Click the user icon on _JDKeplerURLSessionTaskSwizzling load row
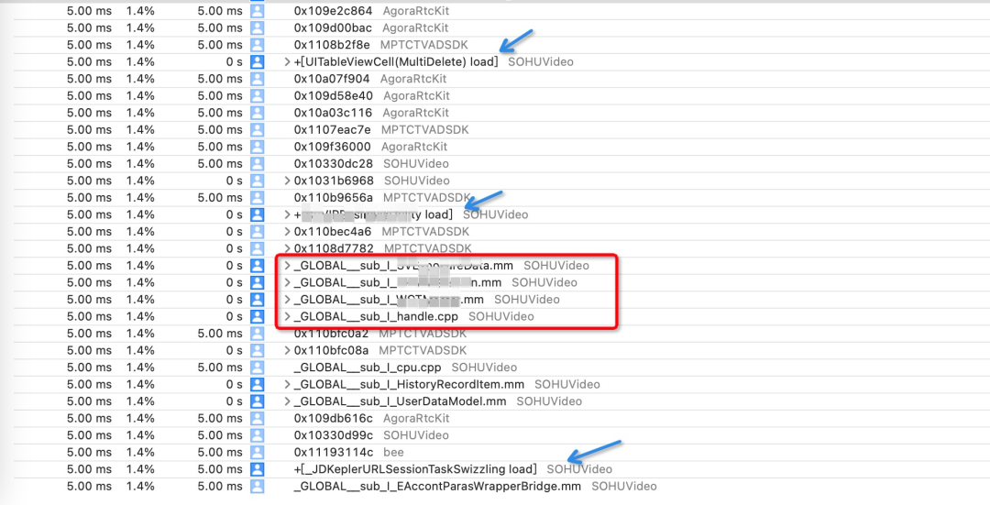 click(x=257, y=469)
